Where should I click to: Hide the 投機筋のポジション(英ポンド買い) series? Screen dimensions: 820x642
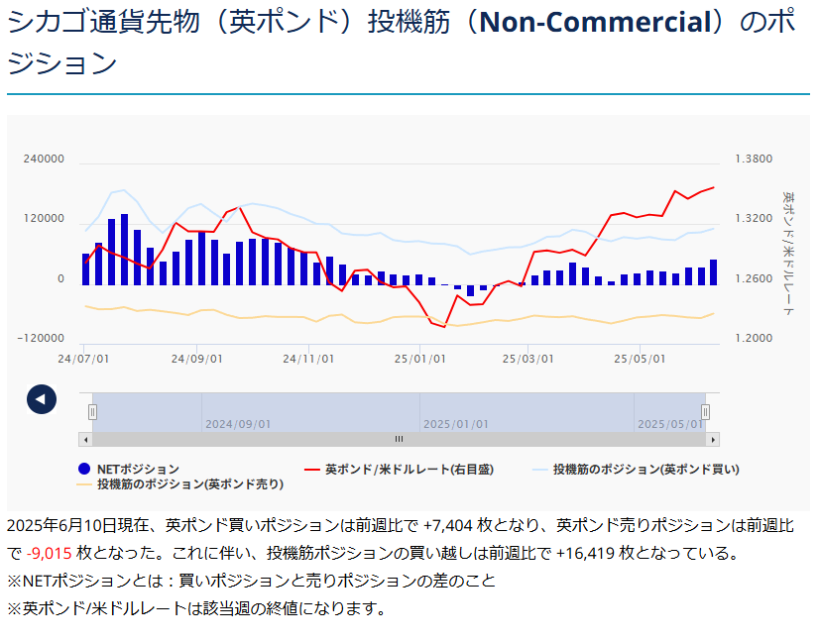point(645,469)
